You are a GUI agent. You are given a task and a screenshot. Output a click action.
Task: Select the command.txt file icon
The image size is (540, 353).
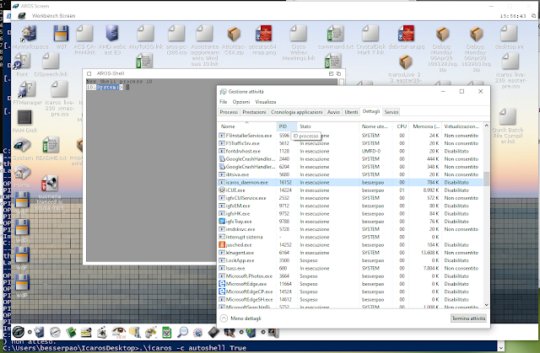click(336, 34)
